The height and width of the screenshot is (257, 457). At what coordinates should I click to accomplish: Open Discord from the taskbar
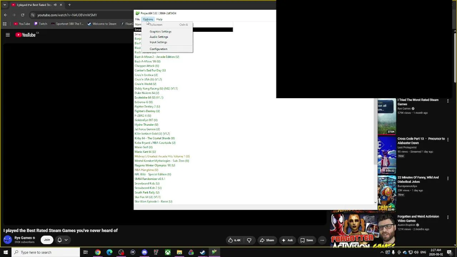click(x=144, y=252)
